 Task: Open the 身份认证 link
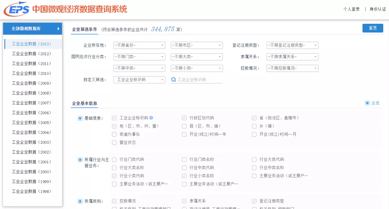pos(377,9)
